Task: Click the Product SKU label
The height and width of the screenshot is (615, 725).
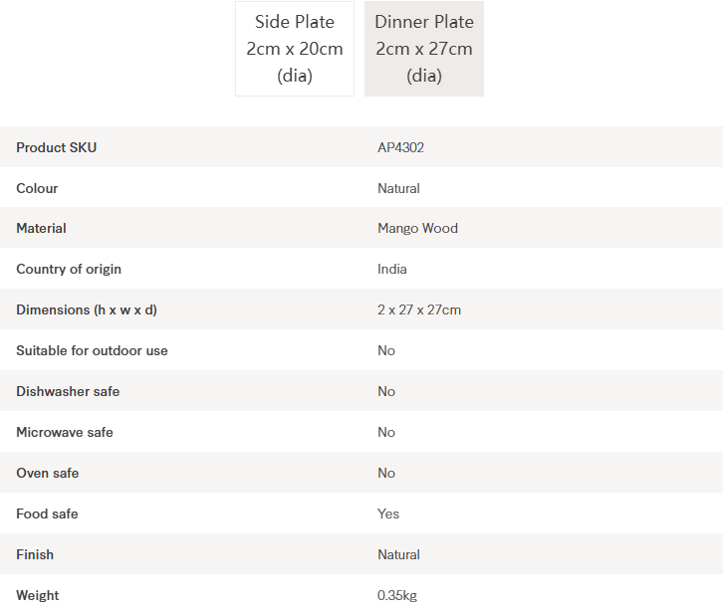Action: (57, 147)
